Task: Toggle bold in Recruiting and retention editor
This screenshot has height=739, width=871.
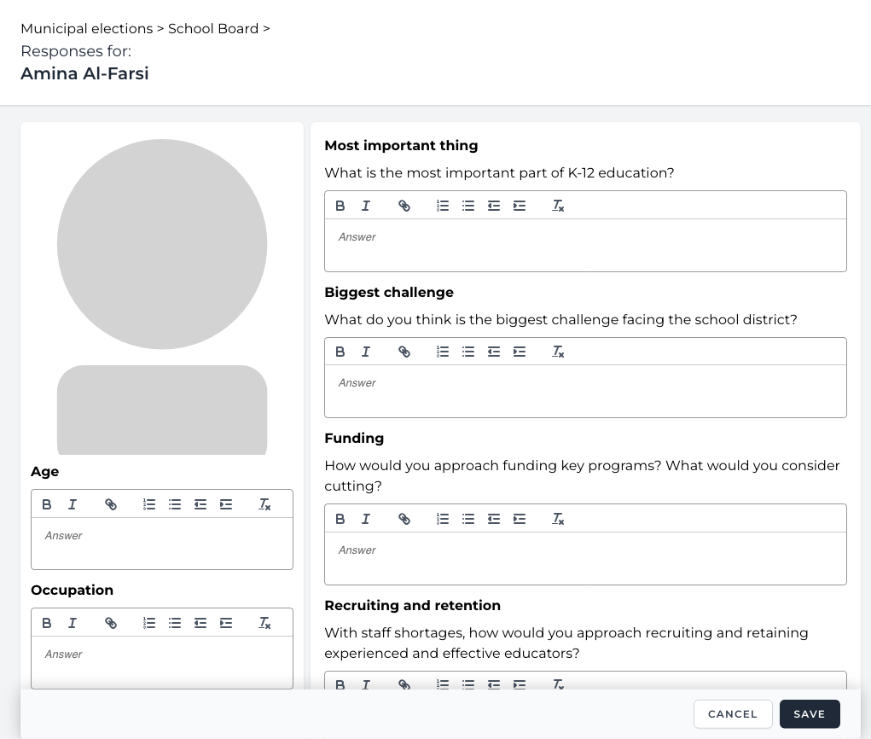Action: pyautogui.click(x=340, y=684)
